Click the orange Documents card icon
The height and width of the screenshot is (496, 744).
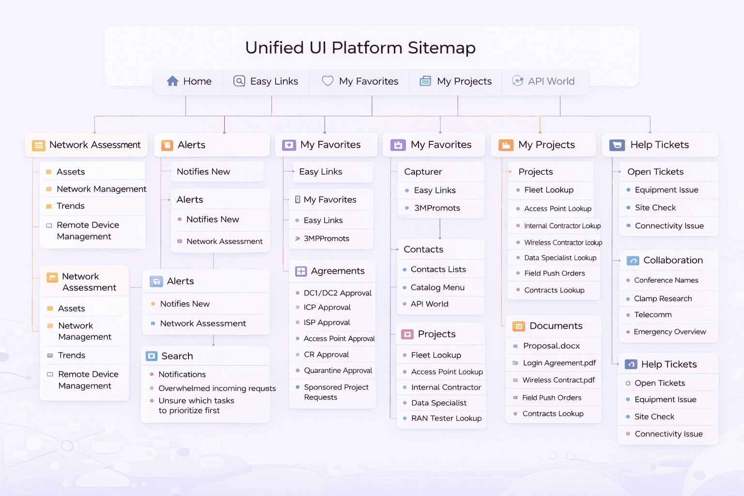[519, 326]
